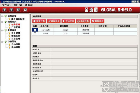This screenshot has height=93, width=140.
Task: Select 日志管理 label under 数据备份
Action: point(16,39)
